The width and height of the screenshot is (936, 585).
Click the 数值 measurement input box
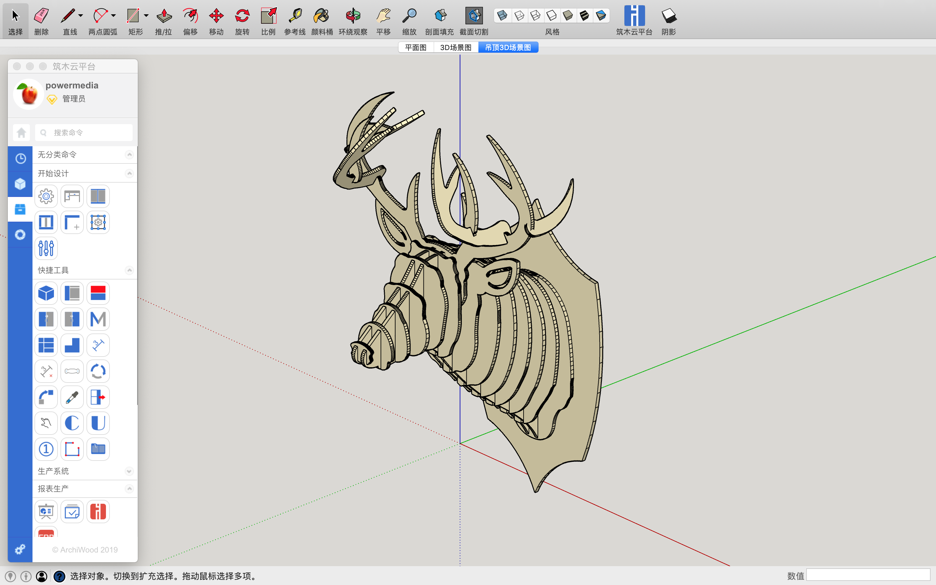point(868,575)
